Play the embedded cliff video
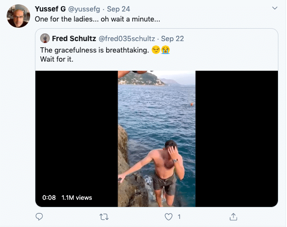 (156, 139)
